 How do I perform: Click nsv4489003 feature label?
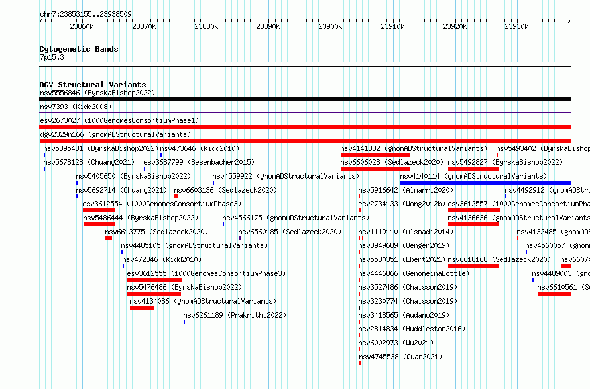tap(561, 273)
